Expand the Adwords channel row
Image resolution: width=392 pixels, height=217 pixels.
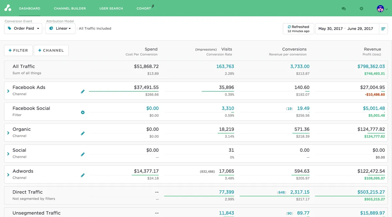coord(8,175)
